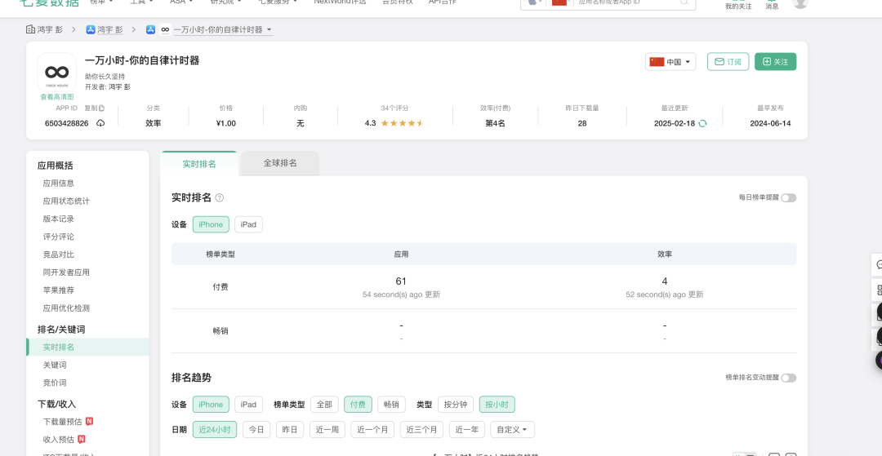This screenshot has height=456, width=882.
Task: Open 应用优化检测 in the sidebar
Action: click(x=66, y=308)
